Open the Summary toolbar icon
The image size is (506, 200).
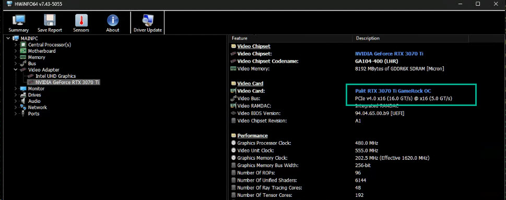click(x=18, y=20)
